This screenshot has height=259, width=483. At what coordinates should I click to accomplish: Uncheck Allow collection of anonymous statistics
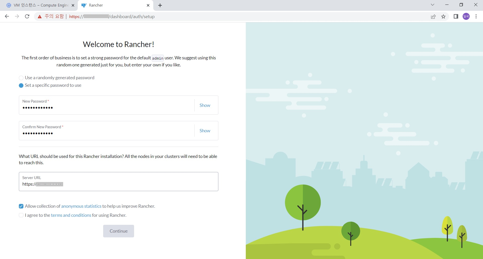click(21, 206)
